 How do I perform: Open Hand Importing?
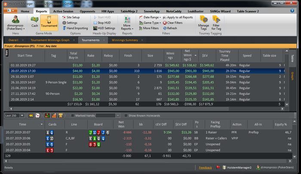(75, 28)
